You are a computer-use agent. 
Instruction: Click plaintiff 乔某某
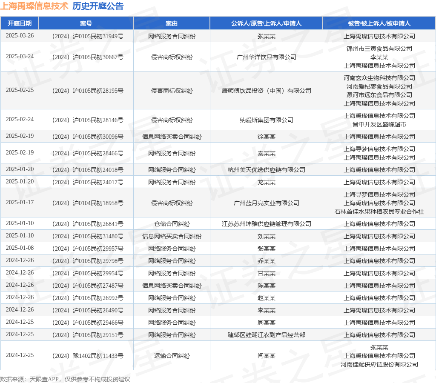coord(267,261)
